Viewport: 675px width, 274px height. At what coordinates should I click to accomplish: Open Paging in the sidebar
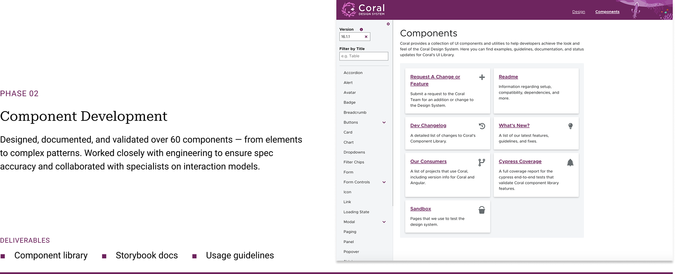[x=350, y=232]
